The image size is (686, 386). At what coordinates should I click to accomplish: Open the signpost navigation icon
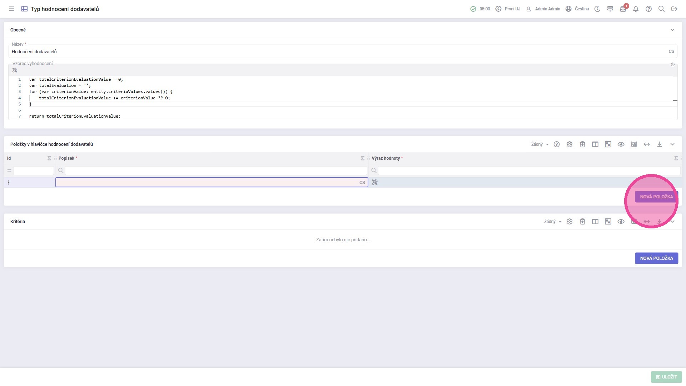coord(610,9)
